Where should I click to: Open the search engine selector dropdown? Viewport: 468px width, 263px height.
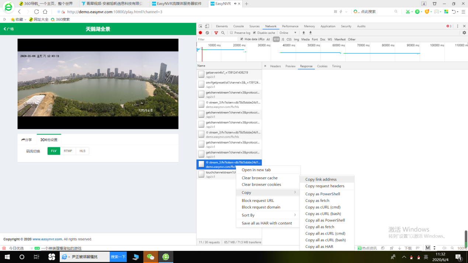tap(357, 12)
